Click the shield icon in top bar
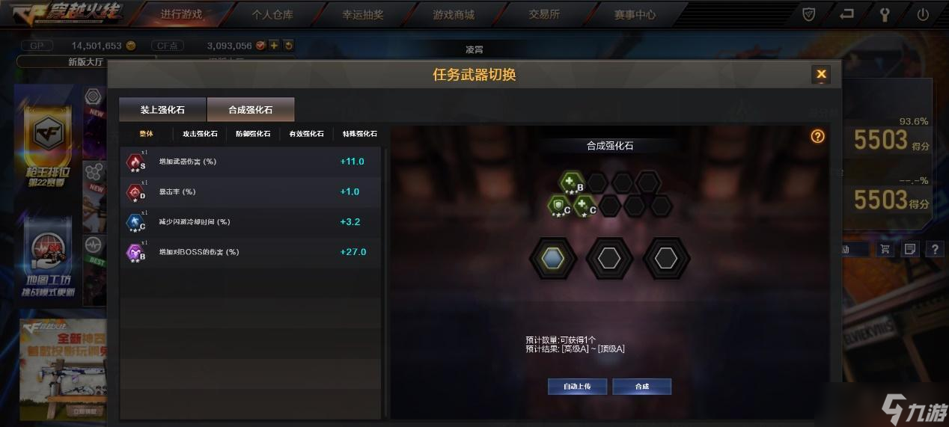This screenshot has width=949, height=427. (808, 13)
